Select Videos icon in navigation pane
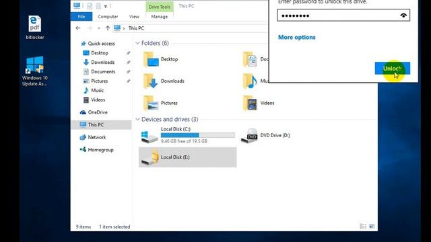This screenshot has width=431, height=242. (x=86, y=99)
